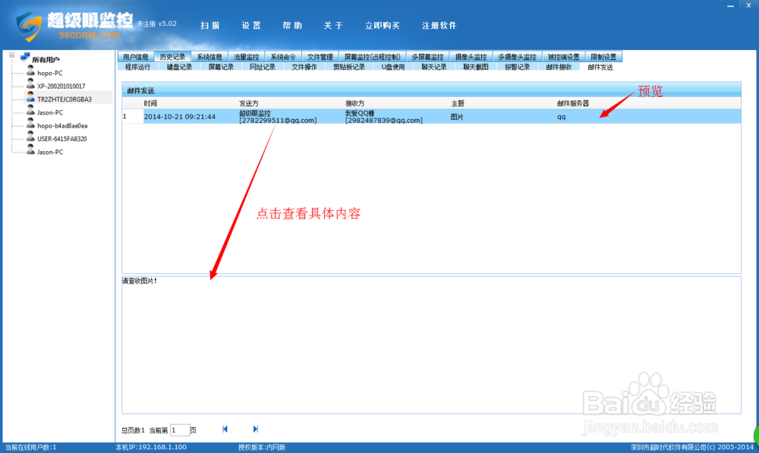Viewport: 759px width, 453px height.
Task: Go to the first page arrow icon
Action: pyautogui.click(x=225, y=429)
